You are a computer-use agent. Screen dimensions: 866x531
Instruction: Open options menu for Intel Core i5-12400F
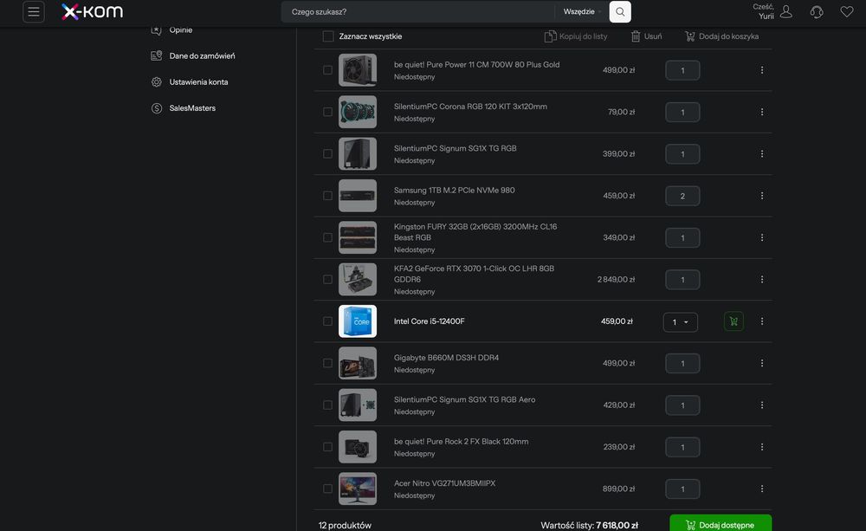click(762, 321)
